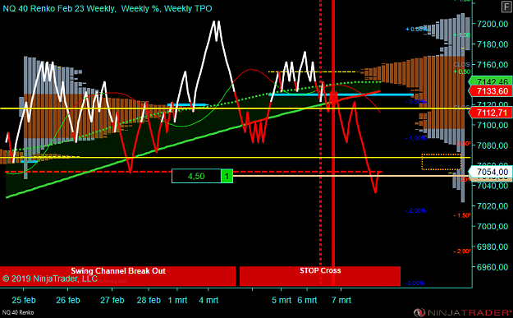Select the NQ 40 Renko chart tab
Screen dimensions: 513x318
coord(18,312)
